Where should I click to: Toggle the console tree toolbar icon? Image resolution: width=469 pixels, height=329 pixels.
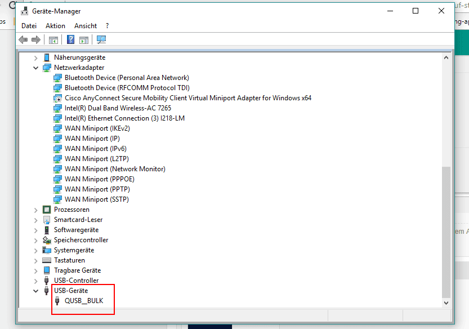[x=53, y=40]
